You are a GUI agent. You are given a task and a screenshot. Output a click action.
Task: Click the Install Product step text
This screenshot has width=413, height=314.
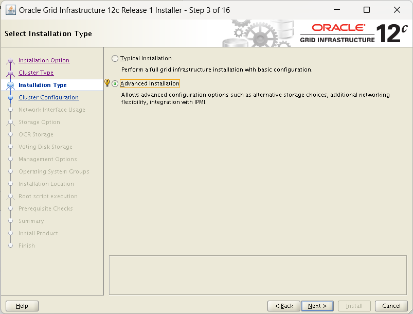click(38, 233)
